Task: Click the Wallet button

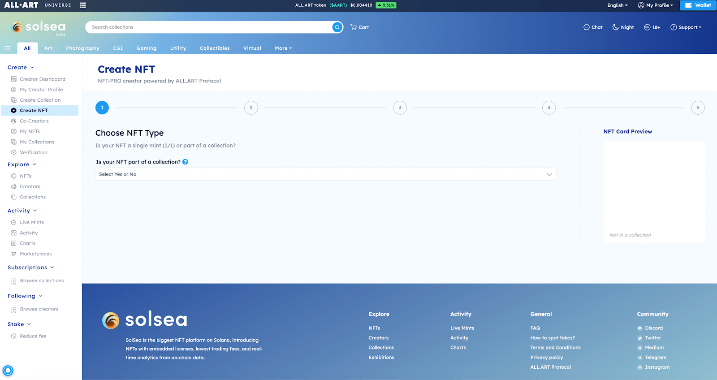Action: coord(698,5)
